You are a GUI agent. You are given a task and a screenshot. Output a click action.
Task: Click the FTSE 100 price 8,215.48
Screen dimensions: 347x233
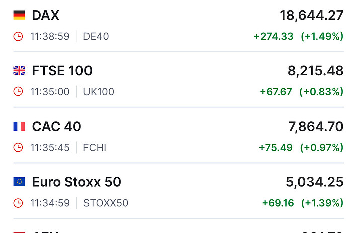click(315, 71)
